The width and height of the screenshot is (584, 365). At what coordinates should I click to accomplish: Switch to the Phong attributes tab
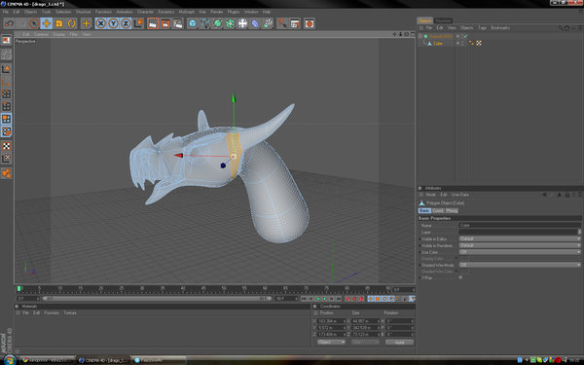pyautogui.click(x=452, y=211)
